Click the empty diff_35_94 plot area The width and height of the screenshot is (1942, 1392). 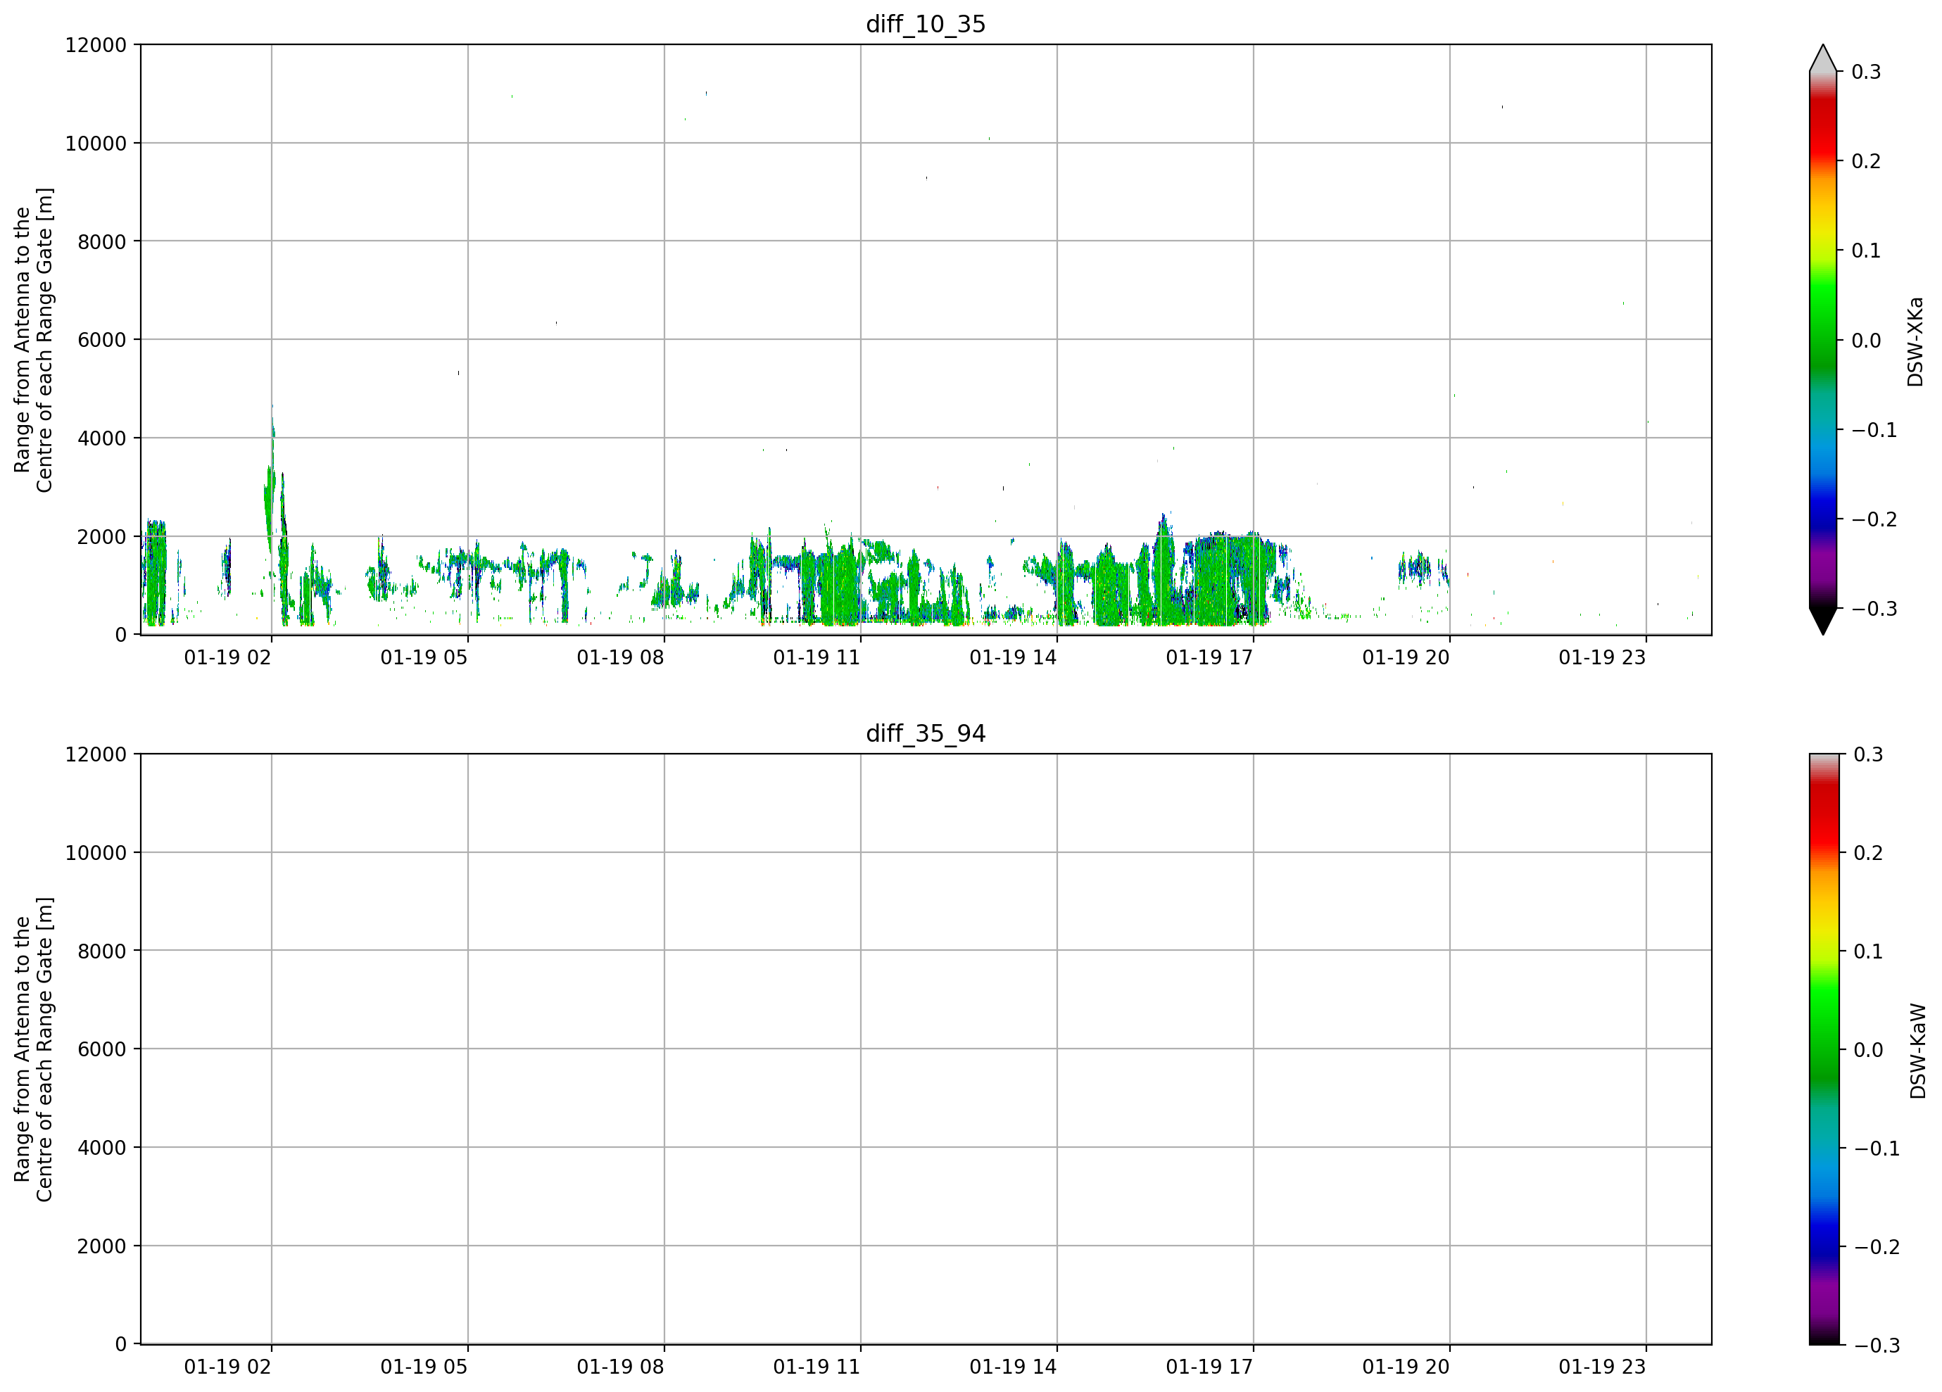pyautogui.click(x=926, y=1049)
